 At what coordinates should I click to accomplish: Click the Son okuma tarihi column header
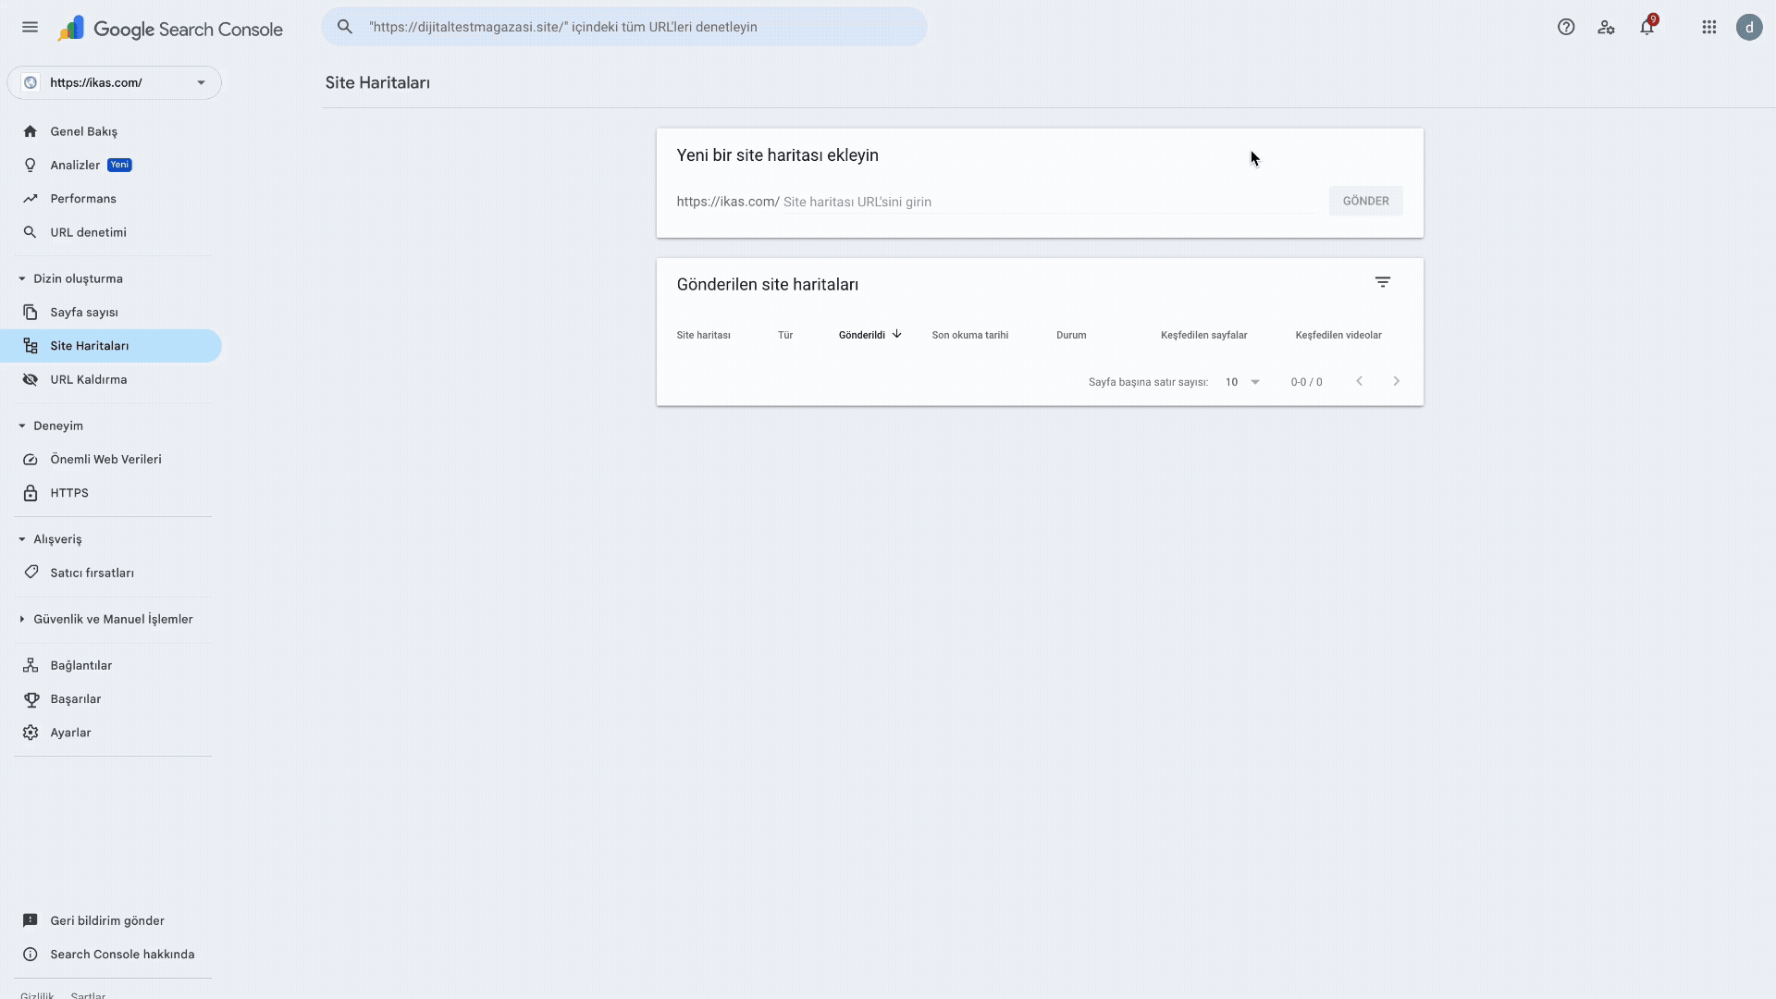click(969, 335)
